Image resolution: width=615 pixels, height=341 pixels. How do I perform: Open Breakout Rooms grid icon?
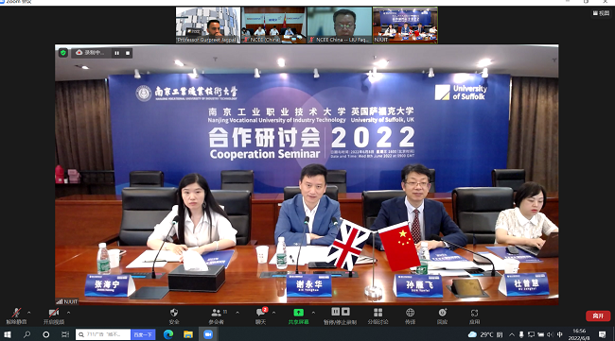coord(378,315)
